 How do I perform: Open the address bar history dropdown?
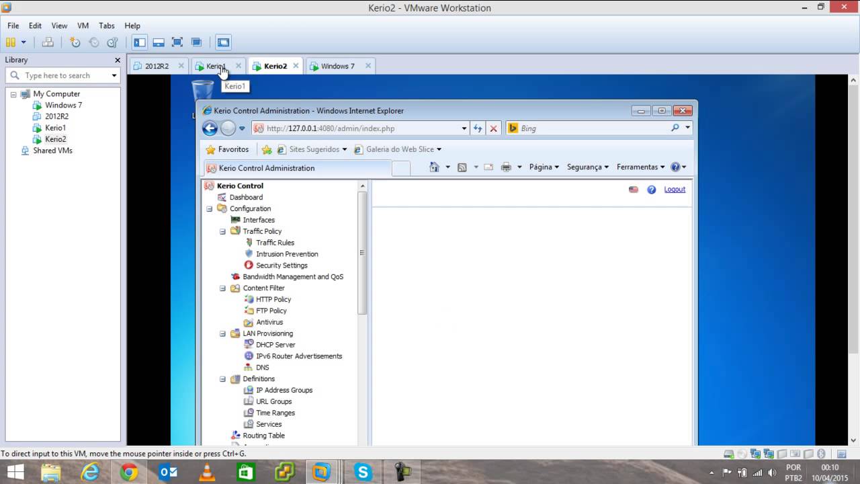click(x=464, y=128)
